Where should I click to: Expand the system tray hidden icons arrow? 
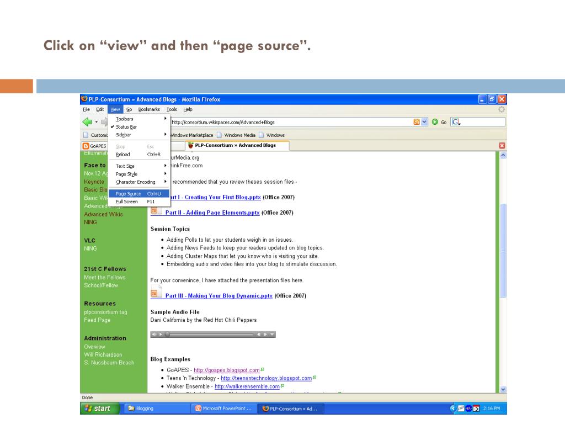tap(453, 409)
